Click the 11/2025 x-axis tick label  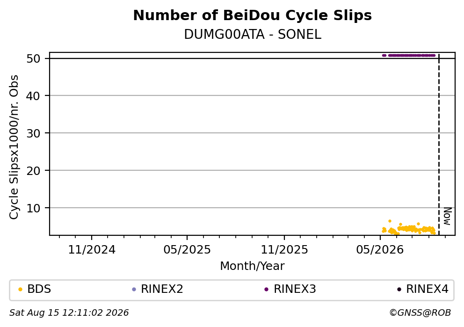pos(284,250)
